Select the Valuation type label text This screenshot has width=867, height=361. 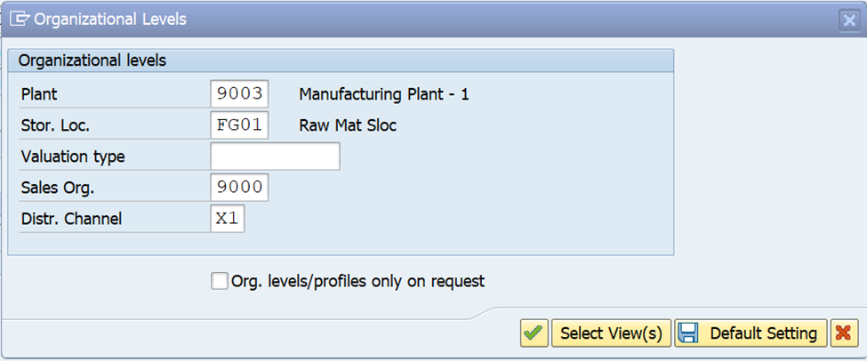(73, 156)
